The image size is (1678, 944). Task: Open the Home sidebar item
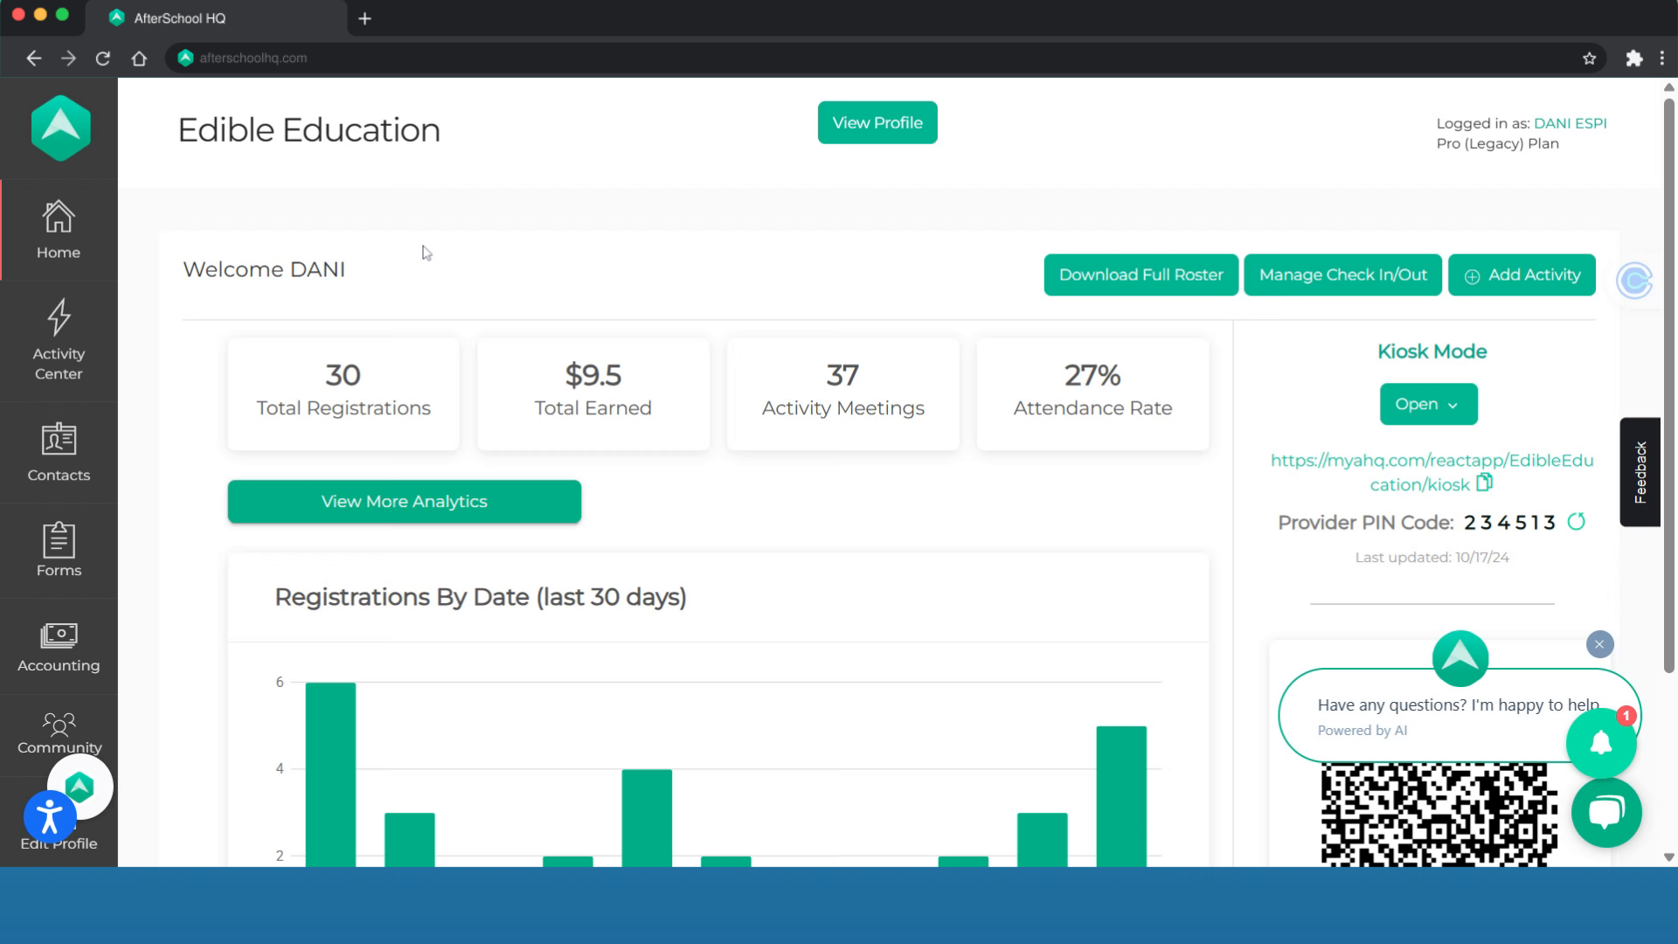tap(59, 230)
